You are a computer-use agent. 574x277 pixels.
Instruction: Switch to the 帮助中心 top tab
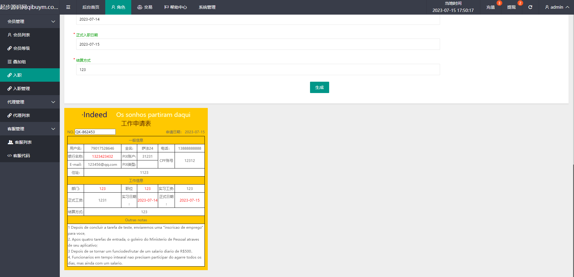[x=175, y=7]
